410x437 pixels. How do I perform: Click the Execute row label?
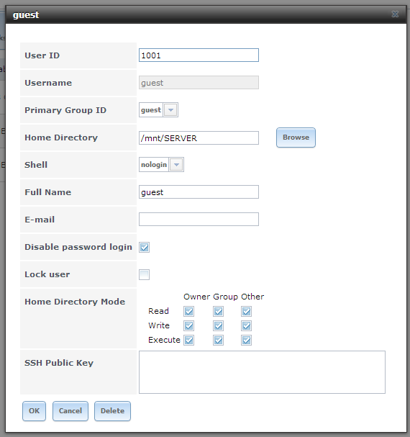point(164,340)
